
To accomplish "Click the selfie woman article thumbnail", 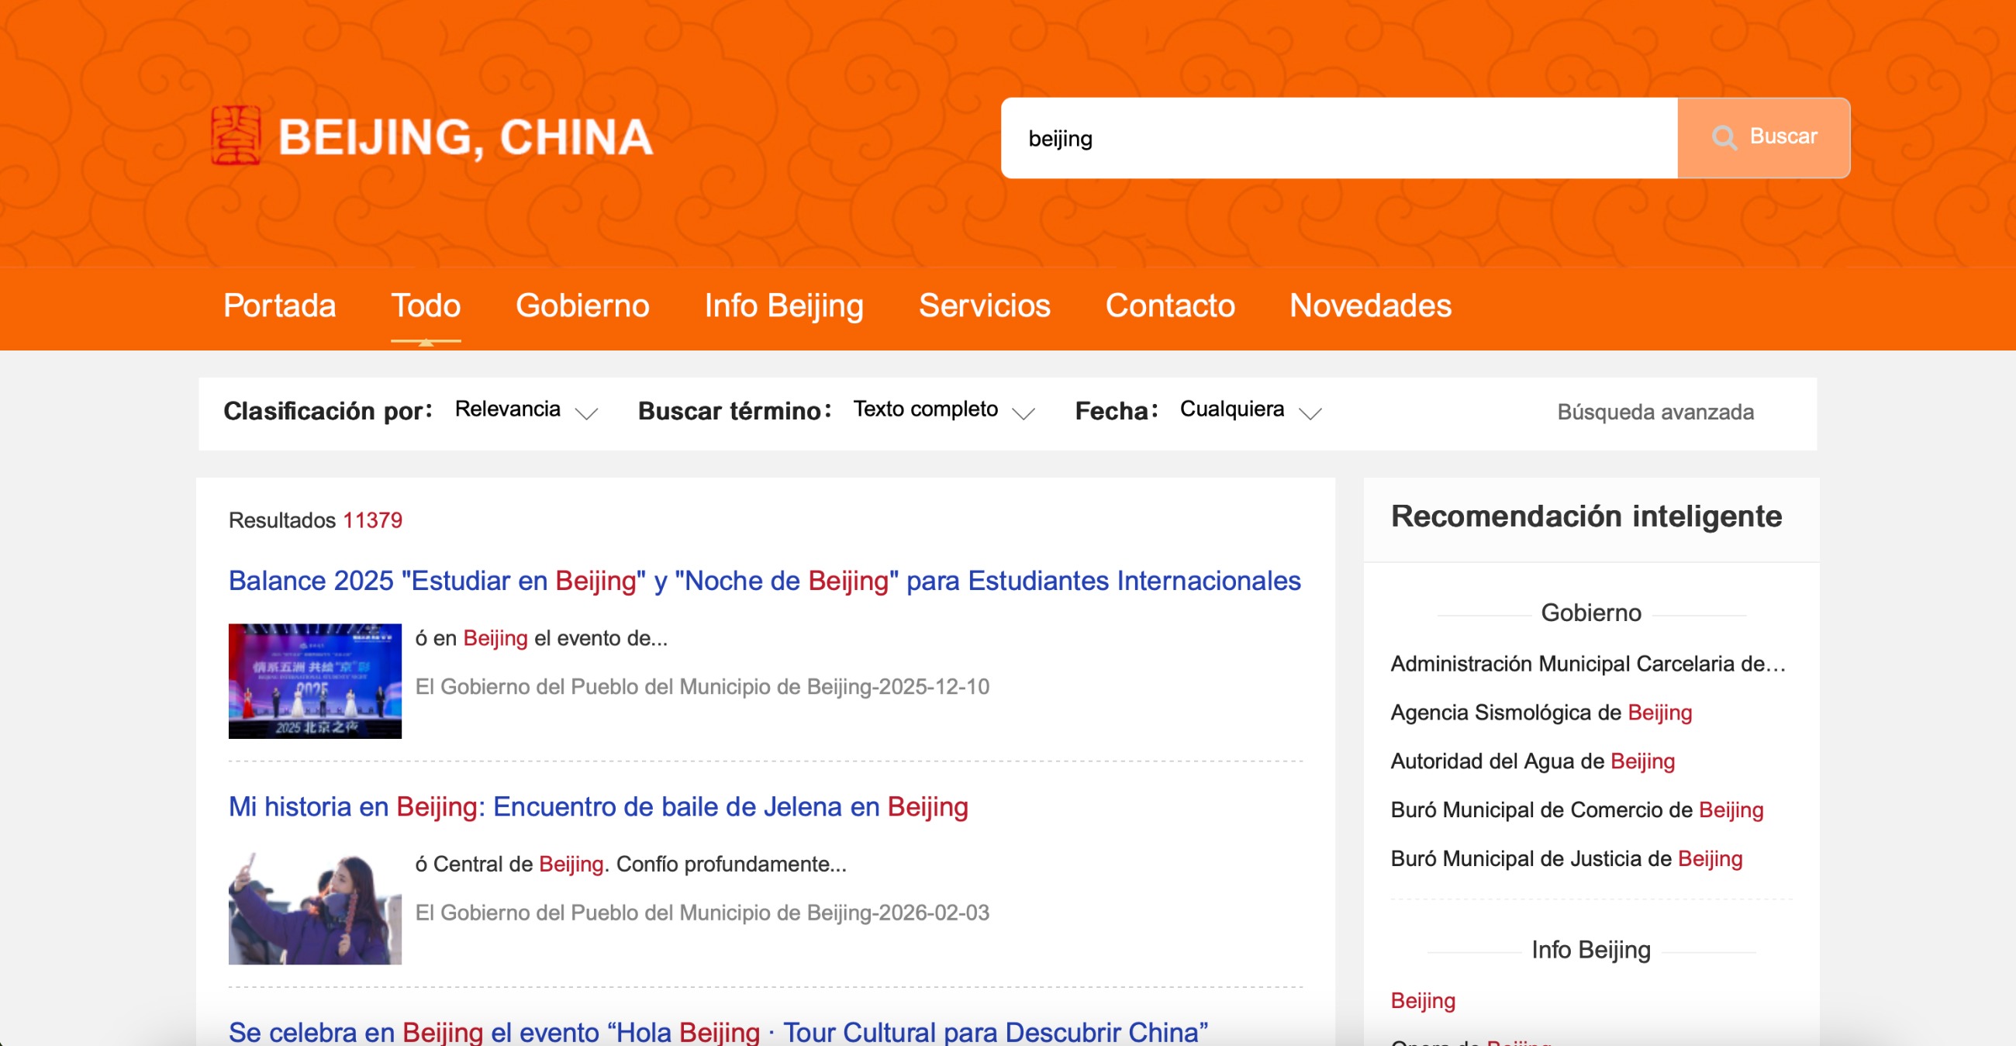I will (315, 907).
